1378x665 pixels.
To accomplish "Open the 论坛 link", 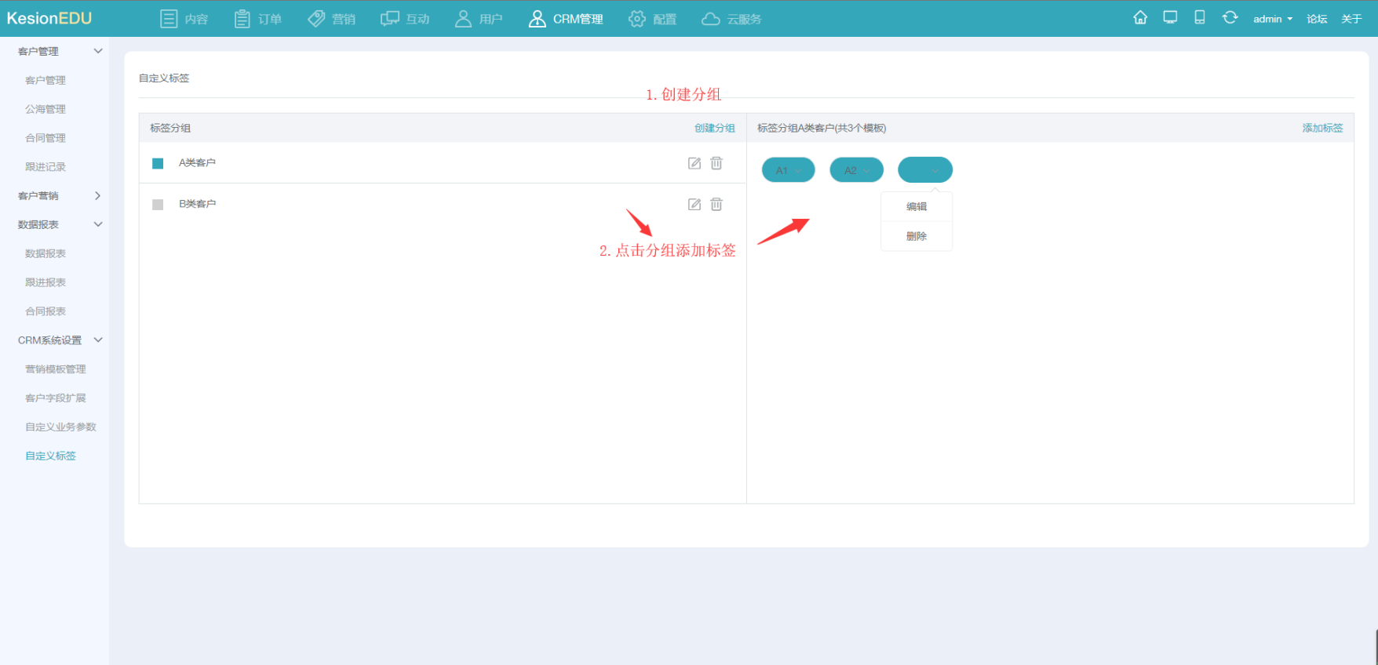I will tap(1317, 19).
